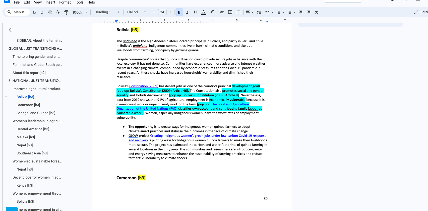Toggle Bold formatting

(179, 12)
